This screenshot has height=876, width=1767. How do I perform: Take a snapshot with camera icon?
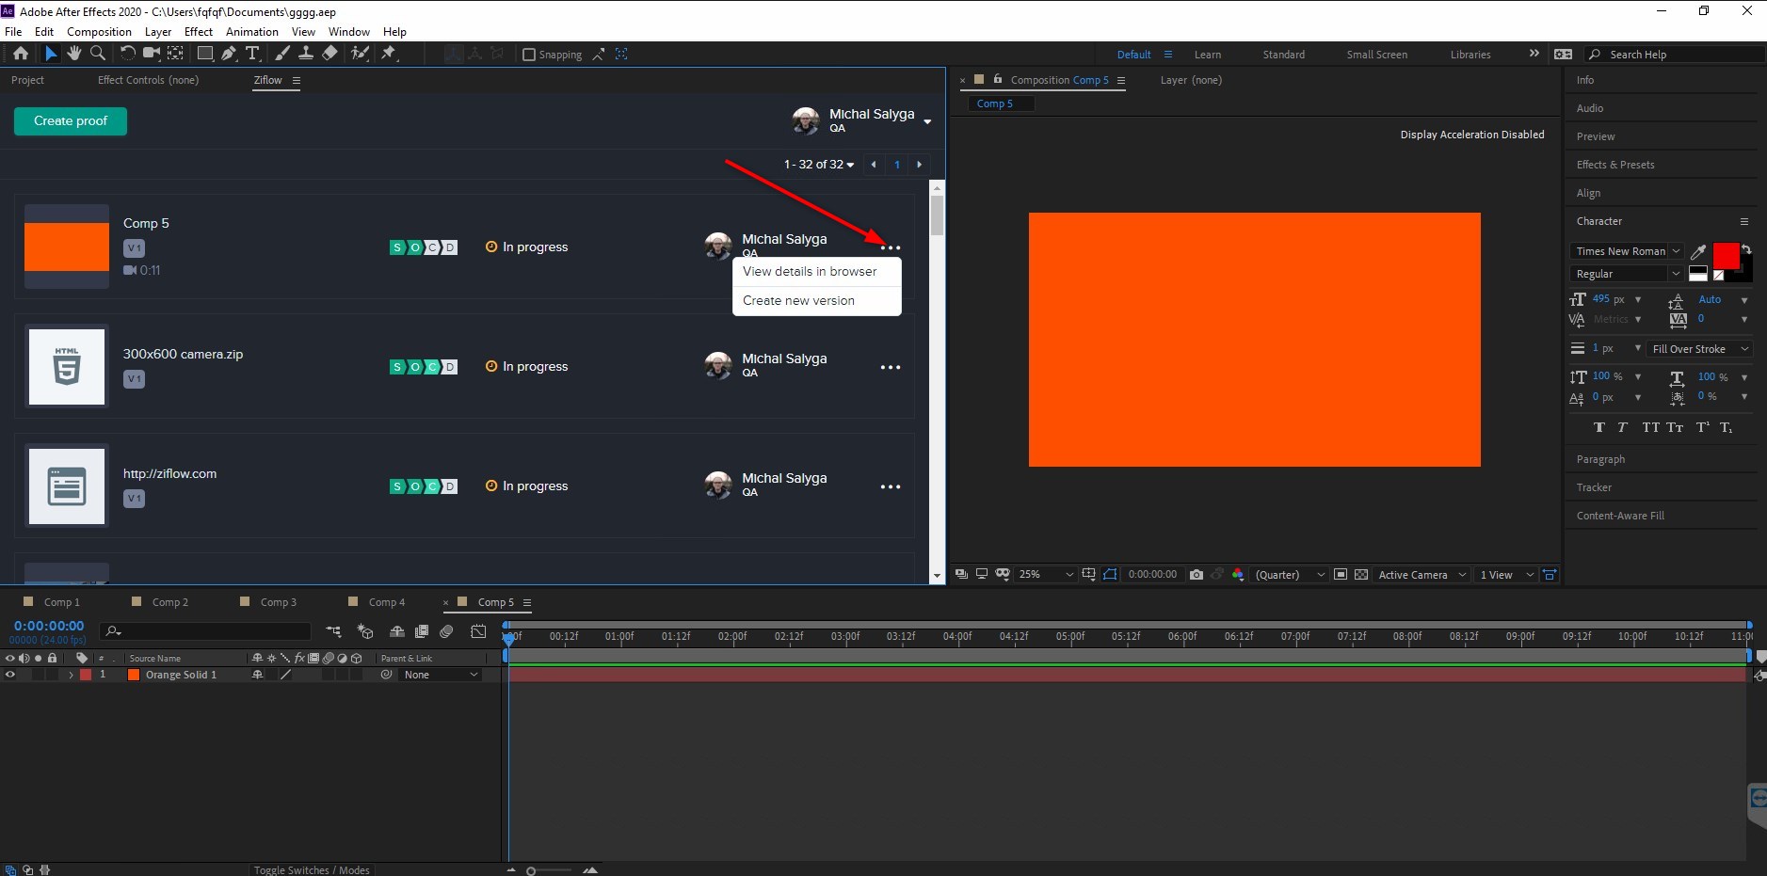pyautogui.click(x=1197, y=574)
